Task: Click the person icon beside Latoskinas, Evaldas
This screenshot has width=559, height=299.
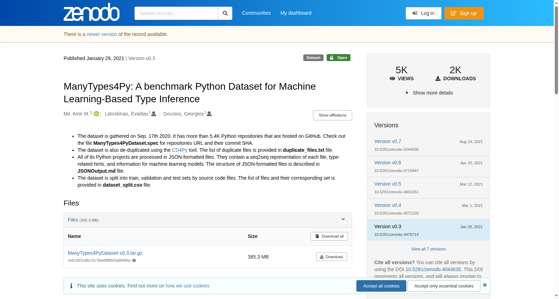Action: click(x=153, y=114)
